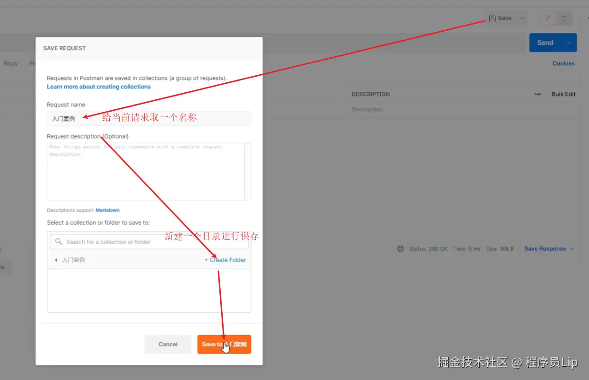Click the Bulk Edit link
The image size is (589, 380).
click(x=563, y=94)
